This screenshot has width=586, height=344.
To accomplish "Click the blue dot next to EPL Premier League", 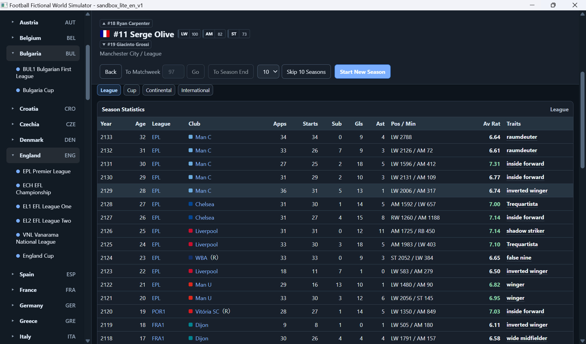I will tap(18, 171).
